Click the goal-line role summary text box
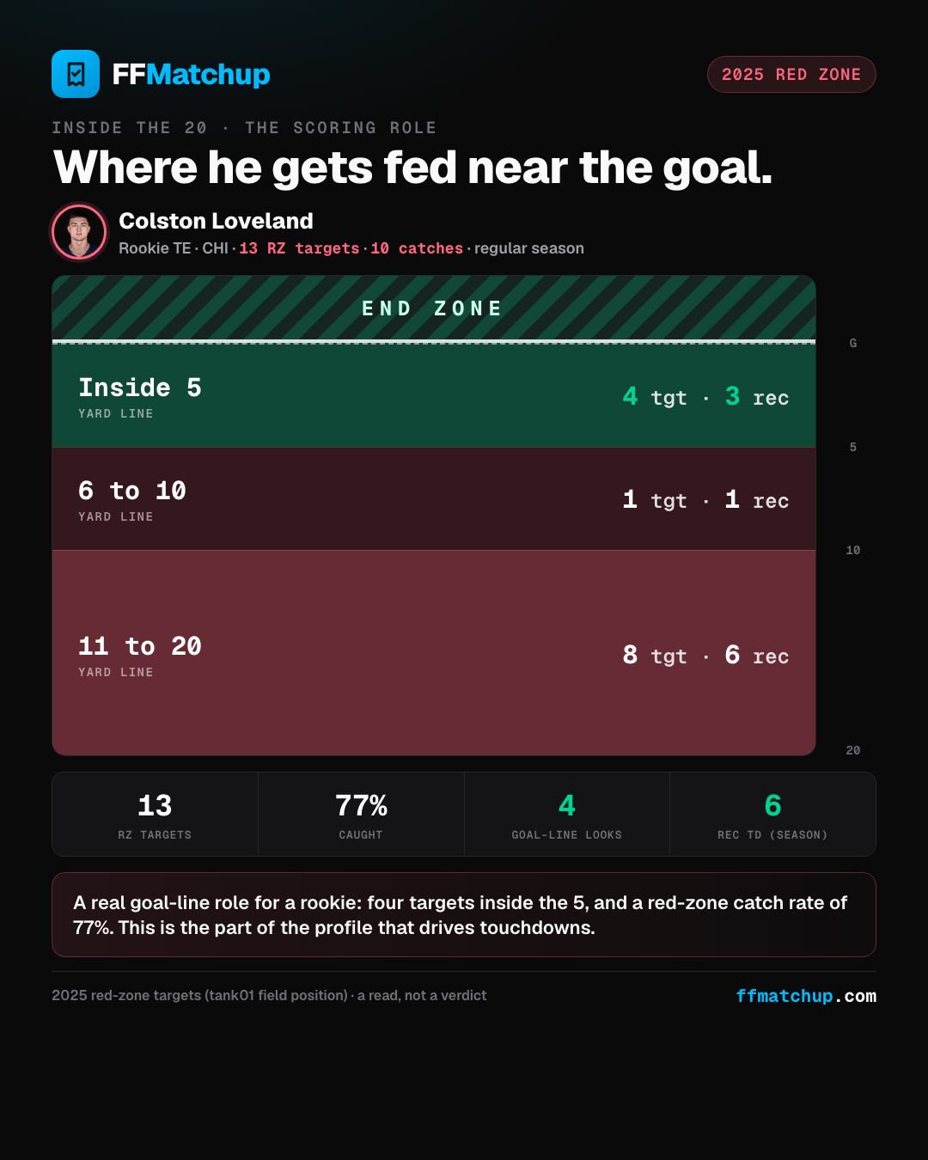 click(464, 915)
